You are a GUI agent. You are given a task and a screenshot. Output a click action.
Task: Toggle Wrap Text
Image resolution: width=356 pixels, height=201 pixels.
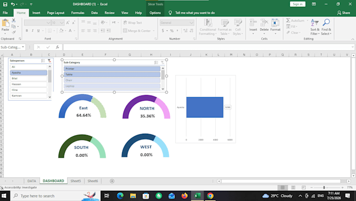[x=132, y=22]
